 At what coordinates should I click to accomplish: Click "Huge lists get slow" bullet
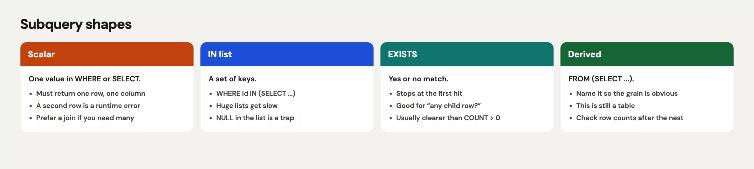[247, 106]
